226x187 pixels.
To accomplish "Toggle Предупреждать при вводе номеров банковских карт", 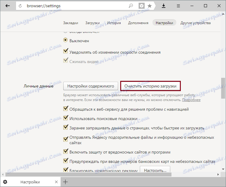I will pos(66,160).
